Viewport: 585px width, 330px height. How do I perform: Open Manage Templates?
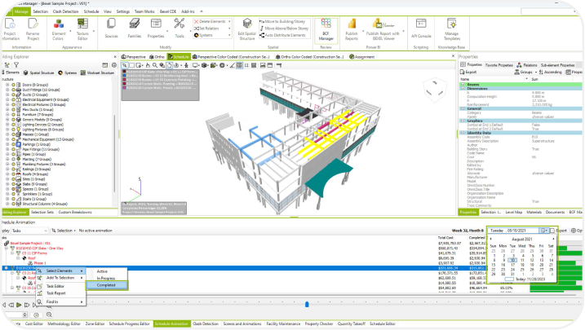pos(451,29)
